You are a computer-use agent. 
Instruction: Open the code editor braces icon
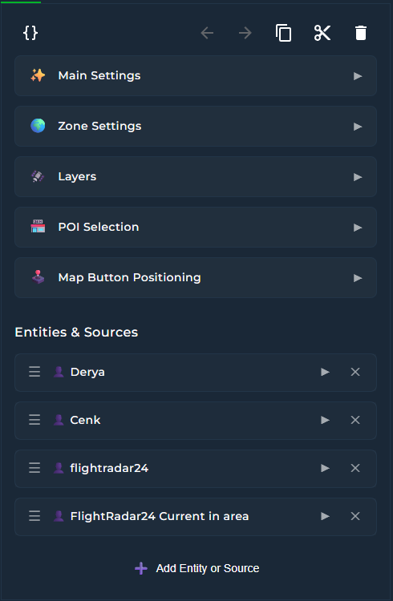point(30,33)
